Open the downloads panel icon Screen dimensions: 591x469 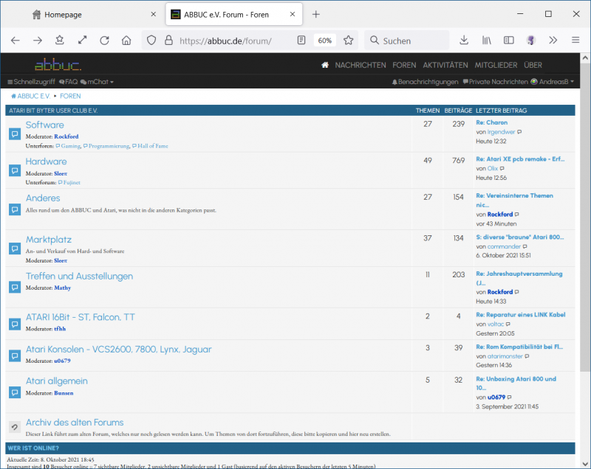[464, 41]
